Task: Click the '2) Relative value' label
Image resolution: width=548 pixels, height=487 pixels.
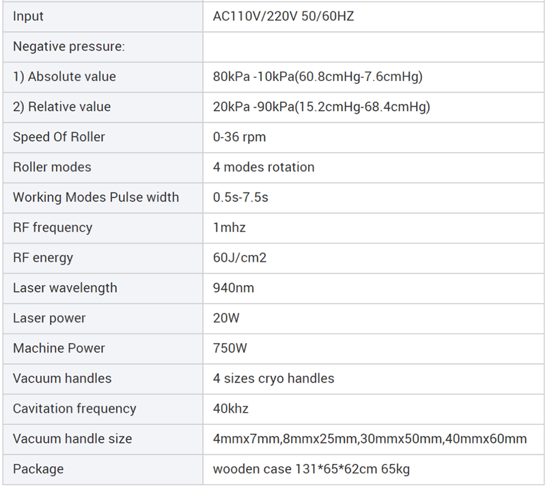Action: [x=61, y=107]
